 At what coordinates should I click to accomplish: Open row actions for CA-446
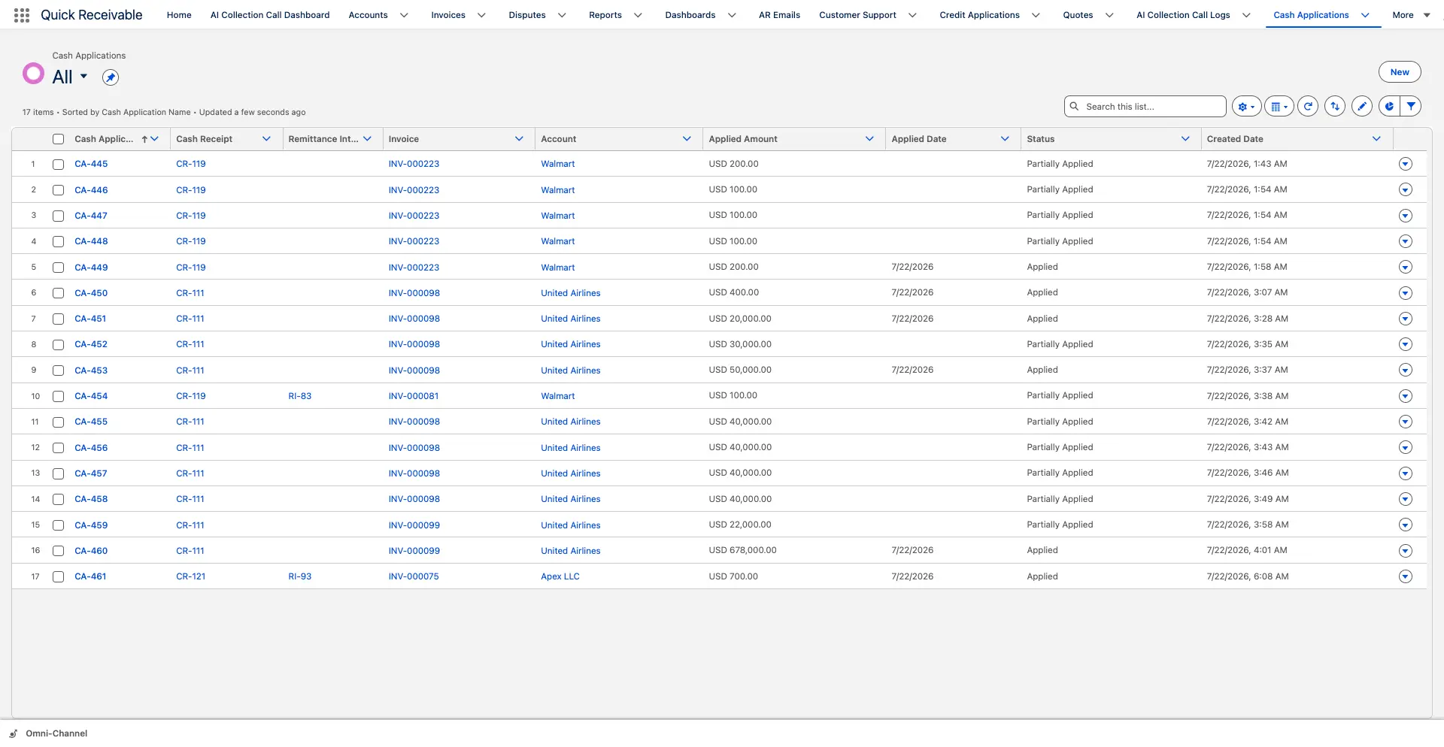(1405, 190)
